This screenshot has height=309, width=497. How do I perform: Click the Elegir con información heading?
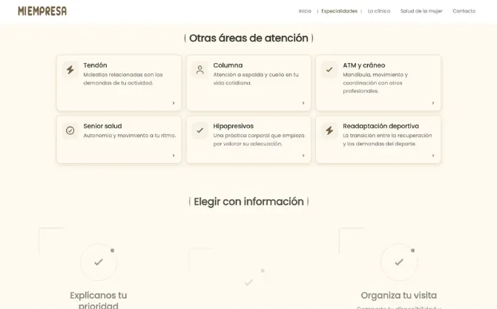coord(249,202)
